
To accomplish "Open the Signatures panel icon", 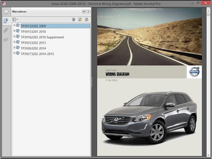I will point(6,40).
